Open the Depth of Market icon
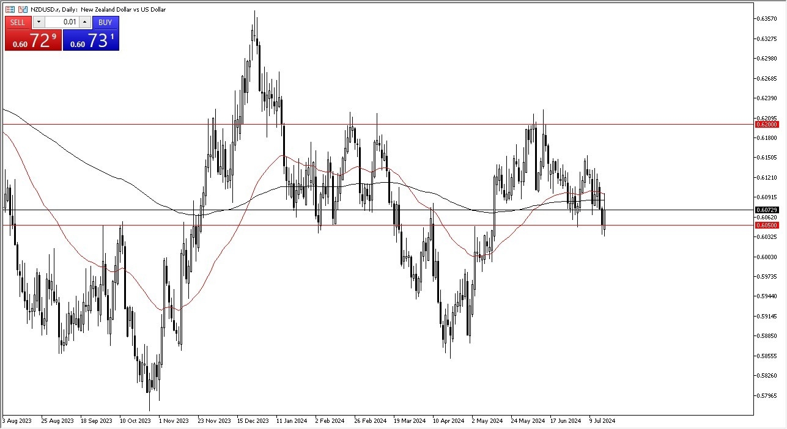This screenshot has height=429, width=787. pyautogui.click(x=23, y=10)
